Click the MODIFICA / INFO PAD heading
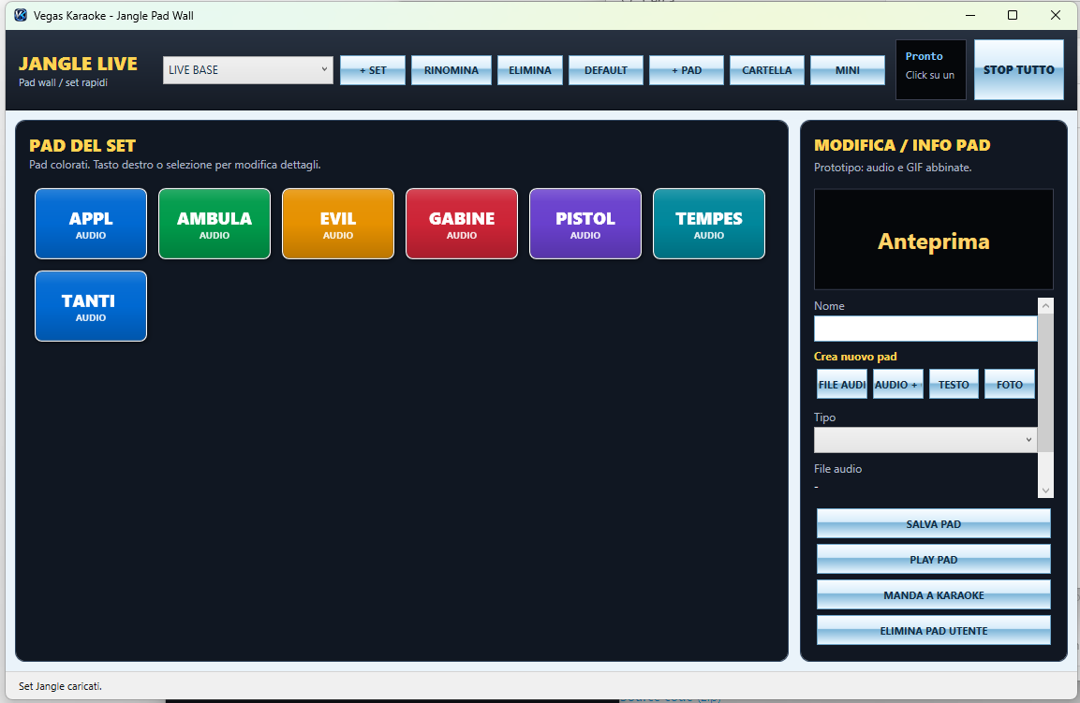This screenshot has height=703, width=1080. pyautogui.click(x=902, y=144)
